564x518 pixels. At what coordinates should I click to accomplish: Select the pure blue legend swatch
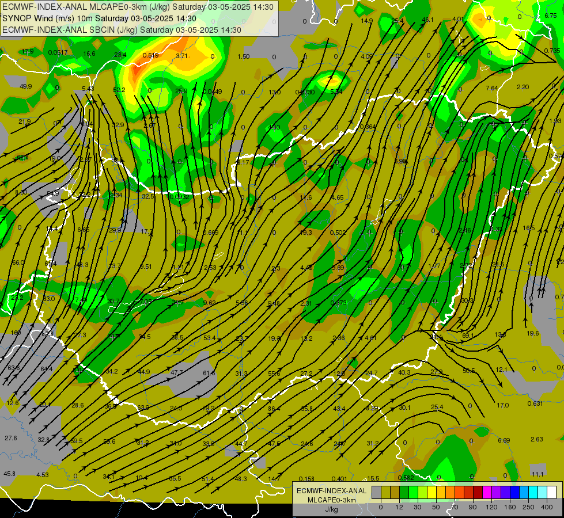[x=514, y=492]
